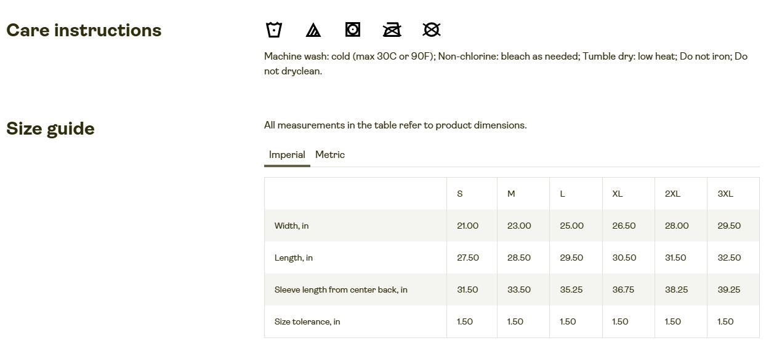Click the machine wash cold icon

273,30
